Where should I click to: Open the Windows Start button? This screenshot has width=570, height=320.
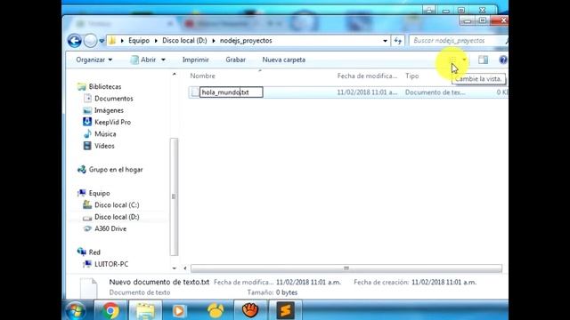click(76, 310)
